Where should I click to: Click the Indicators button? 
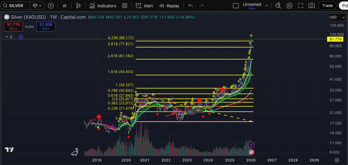tap(103, 6)
